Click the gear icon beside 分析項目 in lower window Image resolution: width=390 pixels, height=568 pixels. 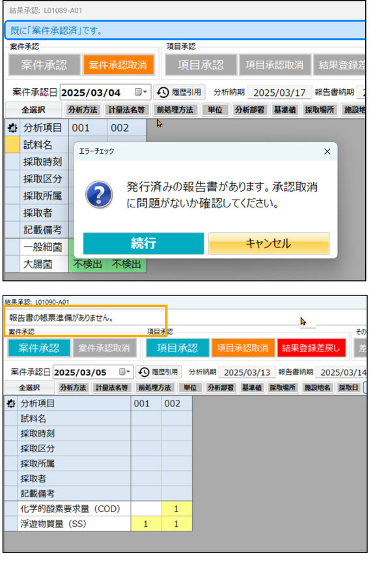[x=11, y=403]
